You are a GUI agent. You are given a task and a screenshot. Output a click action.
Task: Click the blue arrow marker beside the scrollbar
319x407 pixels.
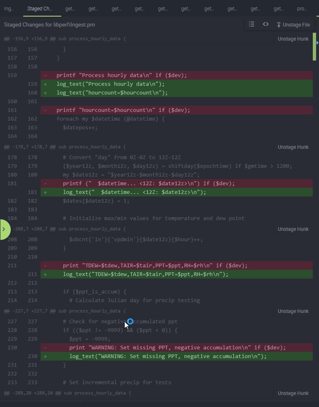pos(317,43)
